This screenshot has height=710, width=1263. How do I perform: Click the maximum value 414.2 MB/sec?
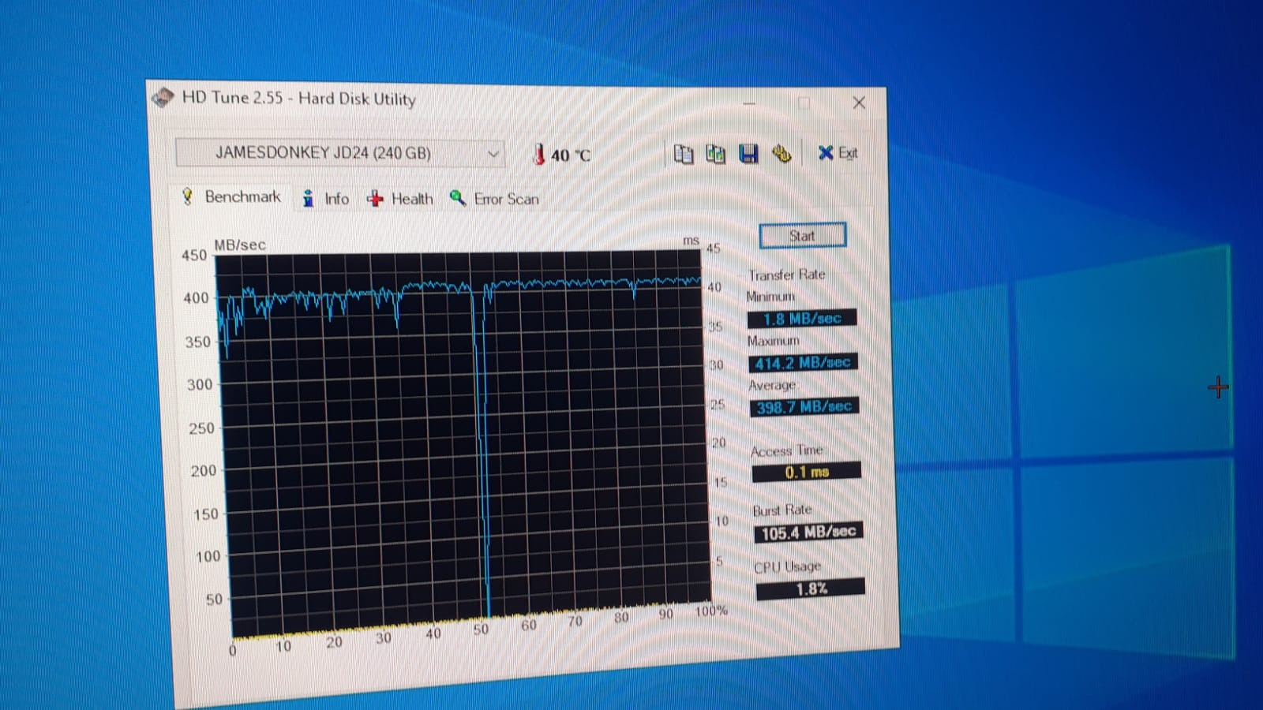803,363
